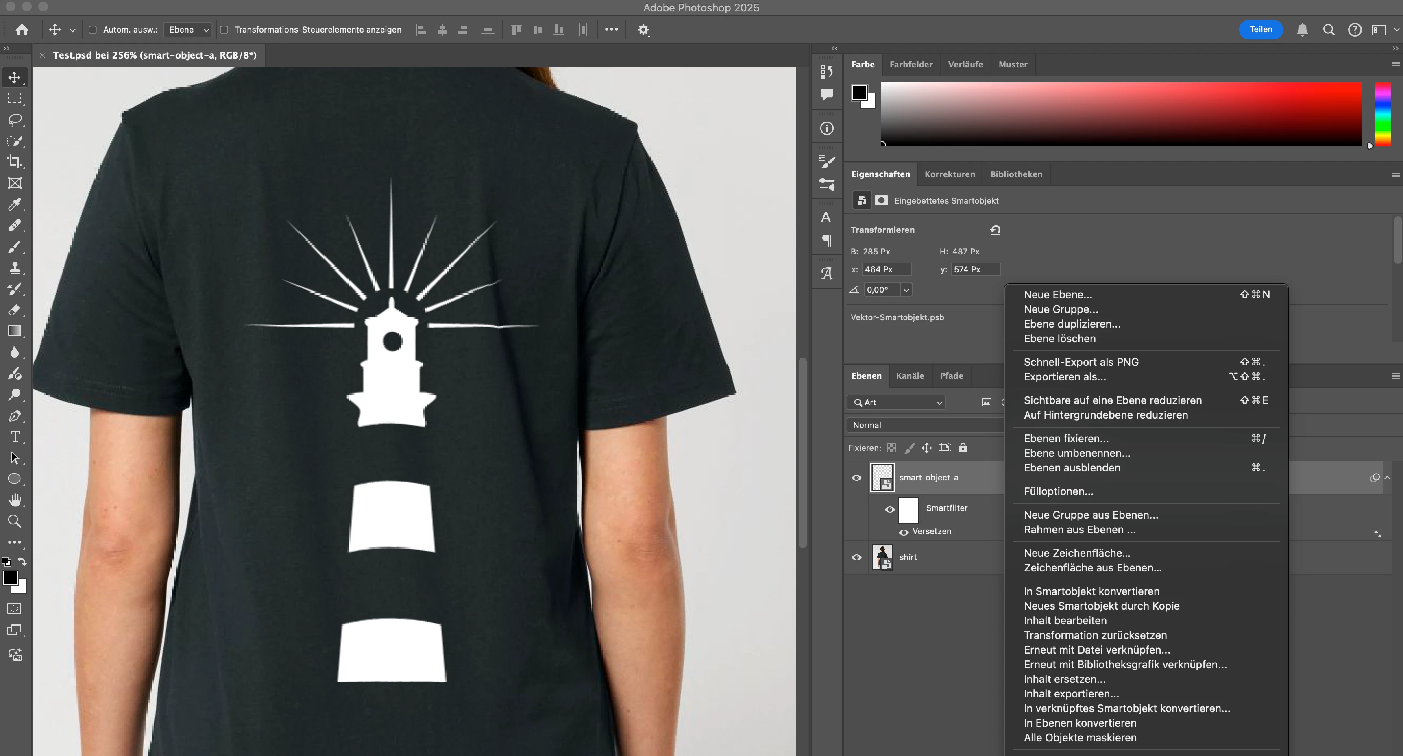
Task: Click the blue Teilen button
Action: tap(1260, 29)
